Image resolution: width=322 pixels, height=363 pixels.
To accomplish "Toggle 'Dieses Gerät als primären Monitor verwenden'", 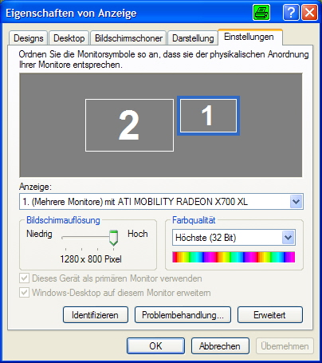I will coord(111,278).
